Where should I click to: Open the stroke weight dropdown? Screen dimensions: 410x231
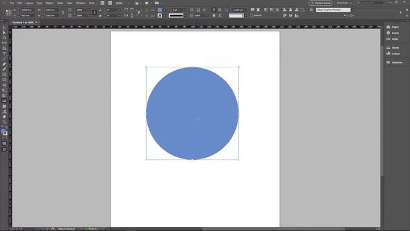pos(185,10)
